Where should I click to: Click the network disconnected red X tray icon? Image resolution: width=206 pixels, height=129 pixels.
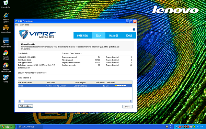(180, 127)
